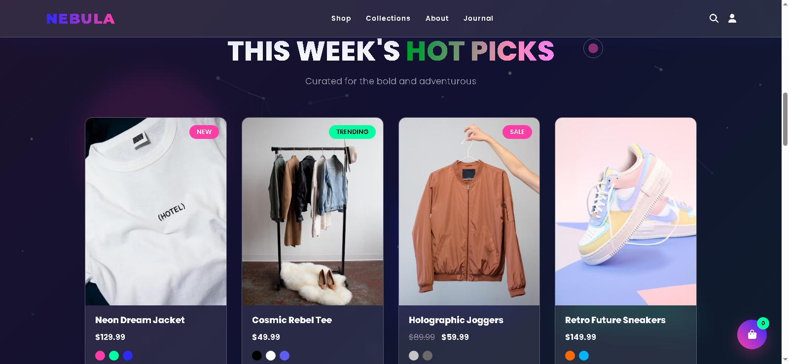Click the NEW badge on Neon Dream Jacket
Screen dimensions: 789x364
(204, 132)
